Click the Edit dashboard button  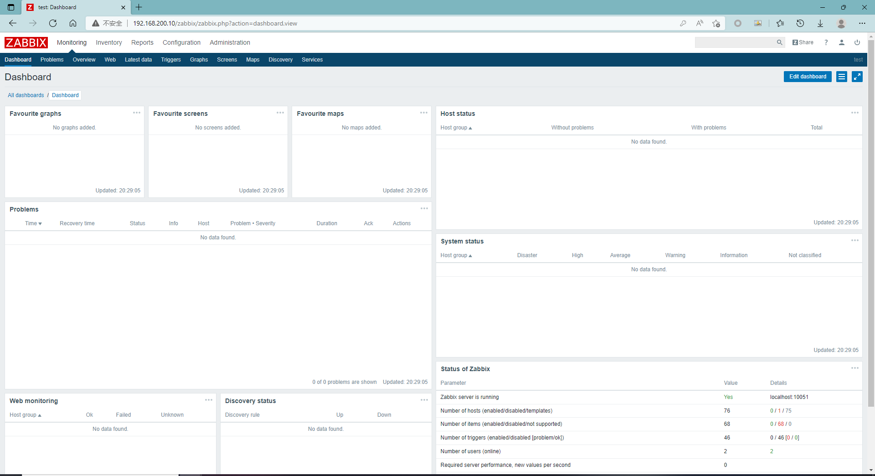tap(808, 77)
